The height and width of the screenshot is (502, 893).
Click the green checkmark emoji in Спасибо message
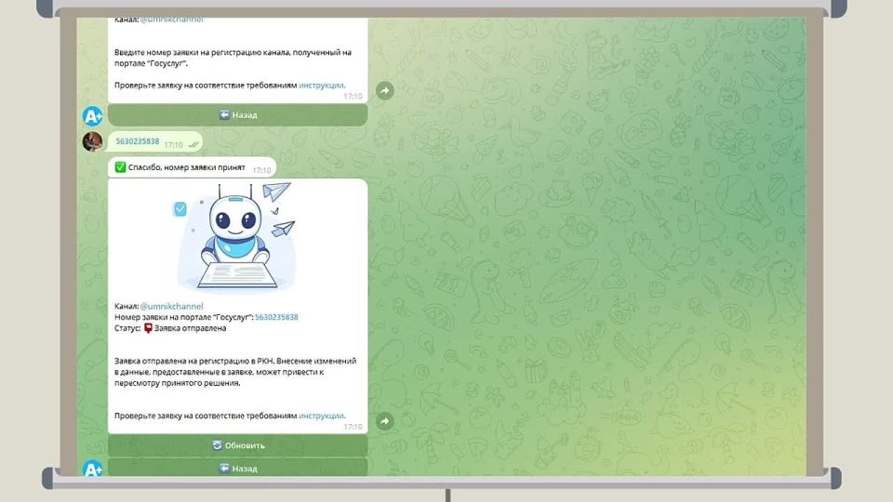click(x=121, y=168)
